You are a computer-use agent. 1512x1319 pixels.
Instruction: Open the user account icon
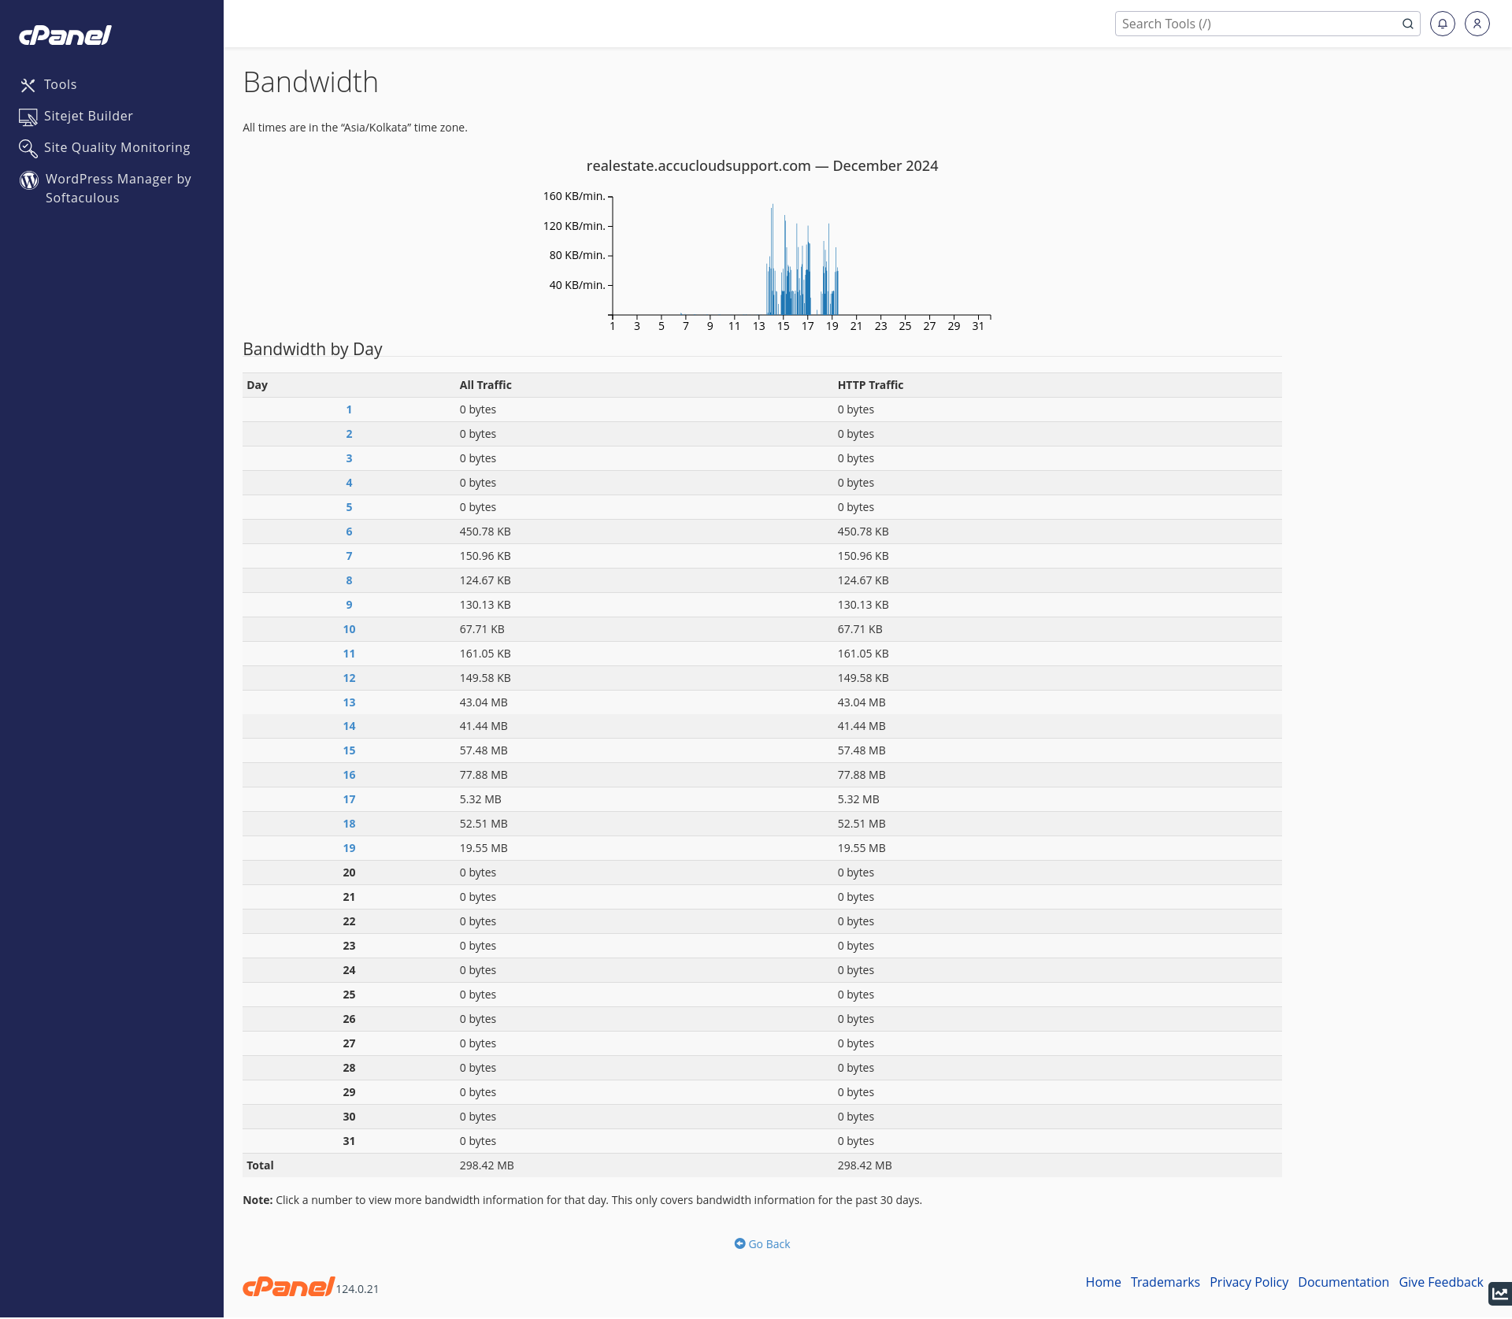tap(1477, 24)
